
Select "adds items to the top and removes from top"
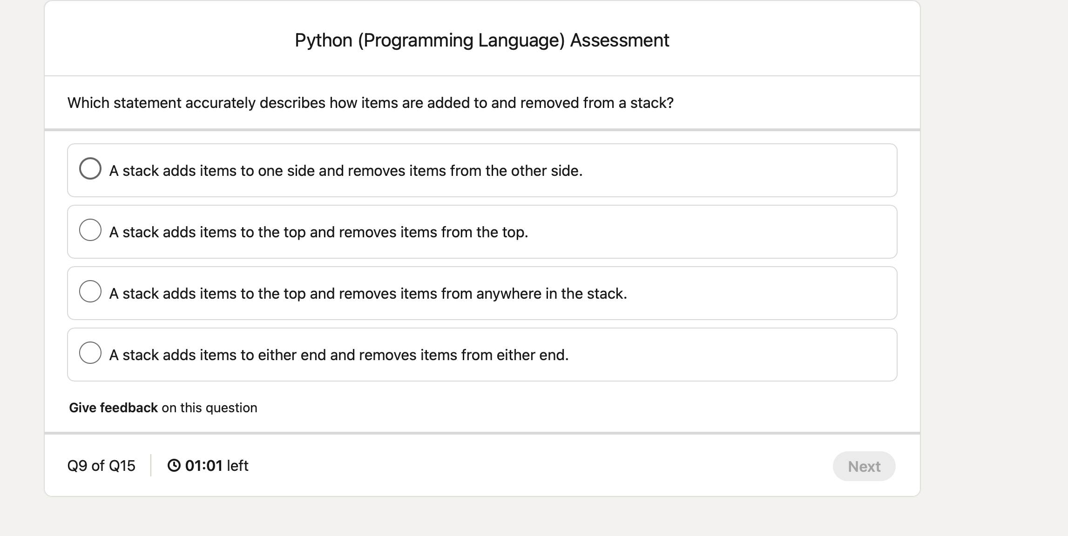(x=91, y=231)
